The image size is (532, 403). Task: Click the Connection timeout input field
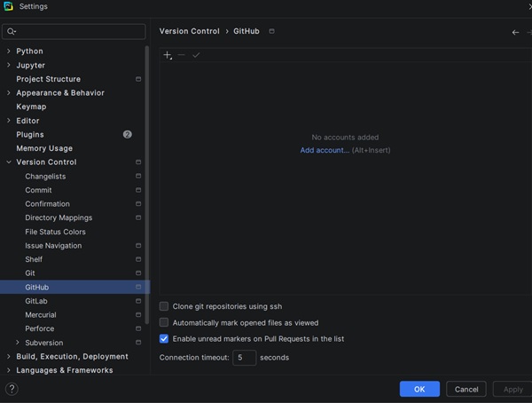(245, 358)
